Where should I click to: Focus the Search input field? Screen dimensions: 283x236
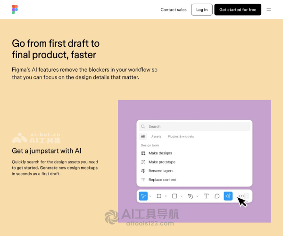click(194, 126)
